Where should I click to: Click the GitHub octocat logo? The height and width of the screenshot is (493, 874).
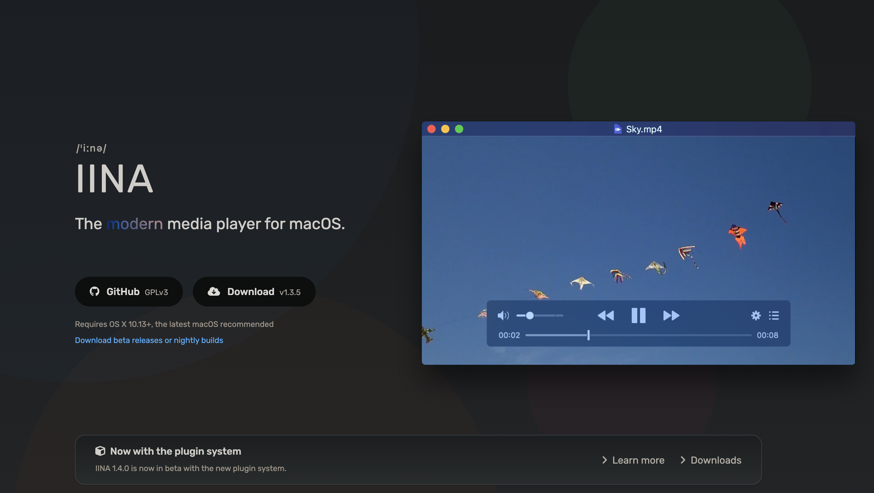point(94,292)
